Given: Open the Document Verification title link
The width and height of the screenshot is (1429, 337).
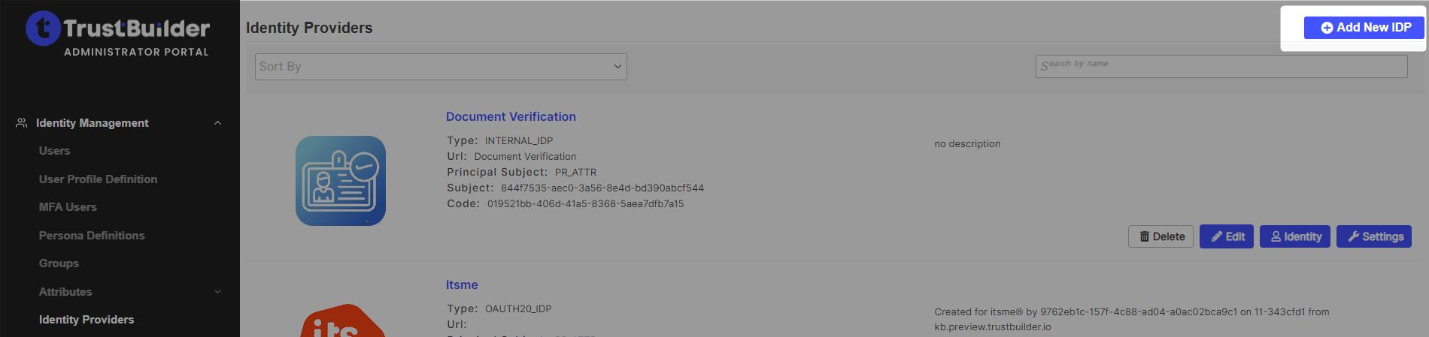Looking at the screenshot, I should pos(511,117).
